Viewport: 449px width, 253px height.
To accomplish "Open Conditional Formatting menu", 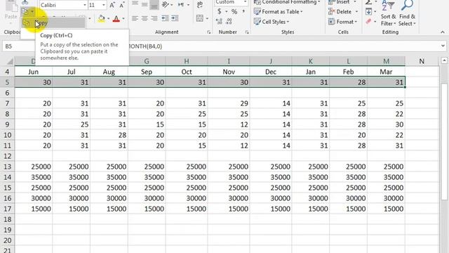I will pyautogui.click(x=287, y=2).
